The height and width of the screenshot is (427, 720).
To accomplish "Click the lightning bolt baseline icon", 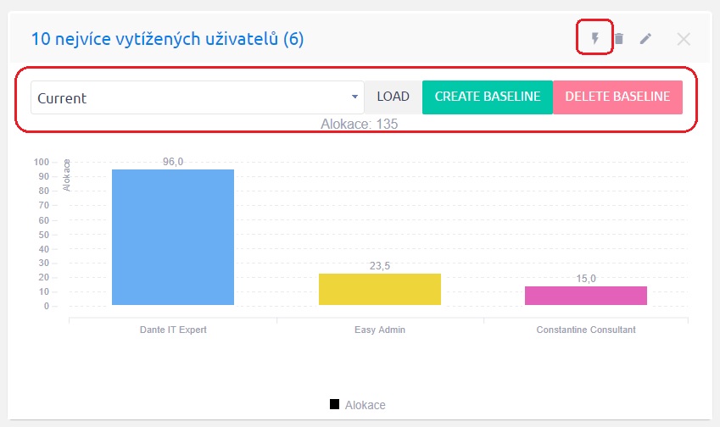I will pyautogui.click(x=594, y=39).
